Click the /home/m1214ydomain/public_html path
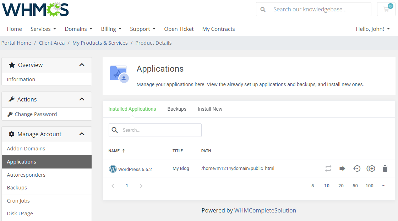 238,168
